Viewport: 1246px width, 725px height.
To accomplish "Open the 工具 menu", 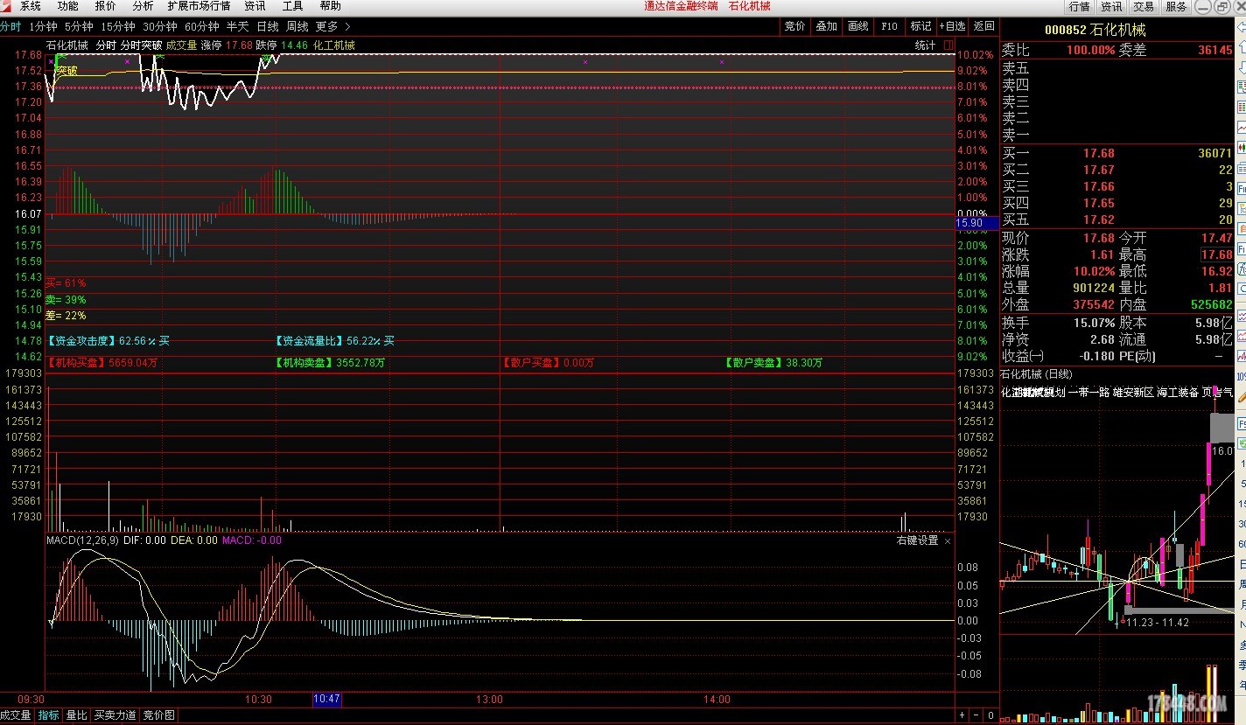I will point(292,6).
